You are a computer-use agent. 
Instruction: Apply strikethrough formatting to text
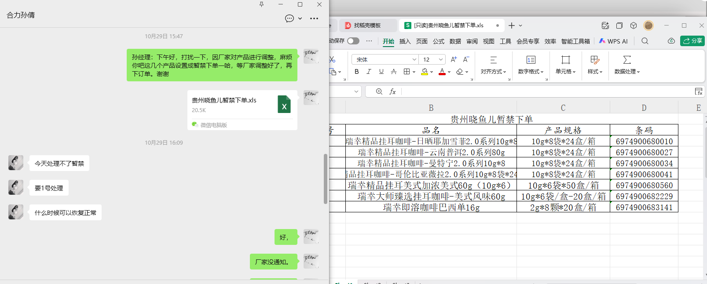394,72
